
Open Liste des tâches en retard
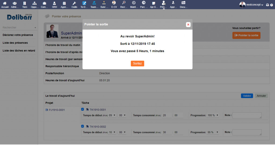[19, 50]
